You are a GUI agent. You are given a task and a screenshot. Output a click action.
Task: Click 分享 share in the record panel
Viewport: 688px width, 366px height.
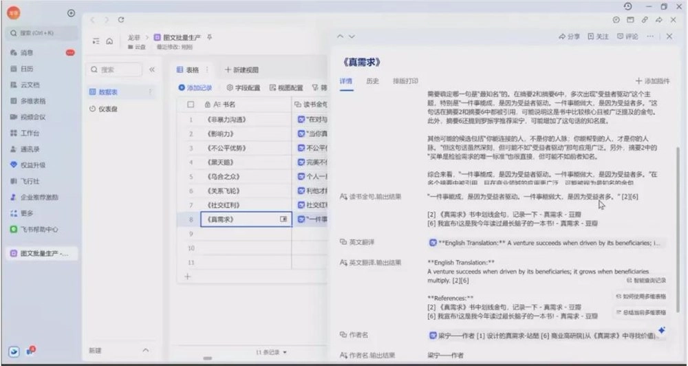click(x=569, y=36)
